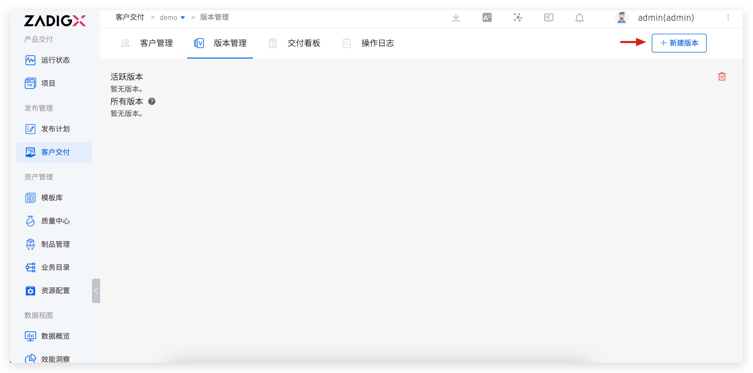Click the 新建版本 button

coord(679,43)
